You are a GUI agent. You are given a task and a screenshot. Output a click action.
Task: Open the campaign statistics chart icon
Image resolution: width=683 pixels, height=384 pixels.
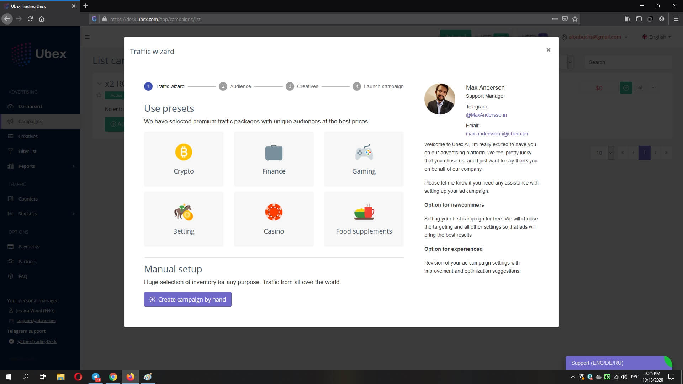click(x=640, y=88)
